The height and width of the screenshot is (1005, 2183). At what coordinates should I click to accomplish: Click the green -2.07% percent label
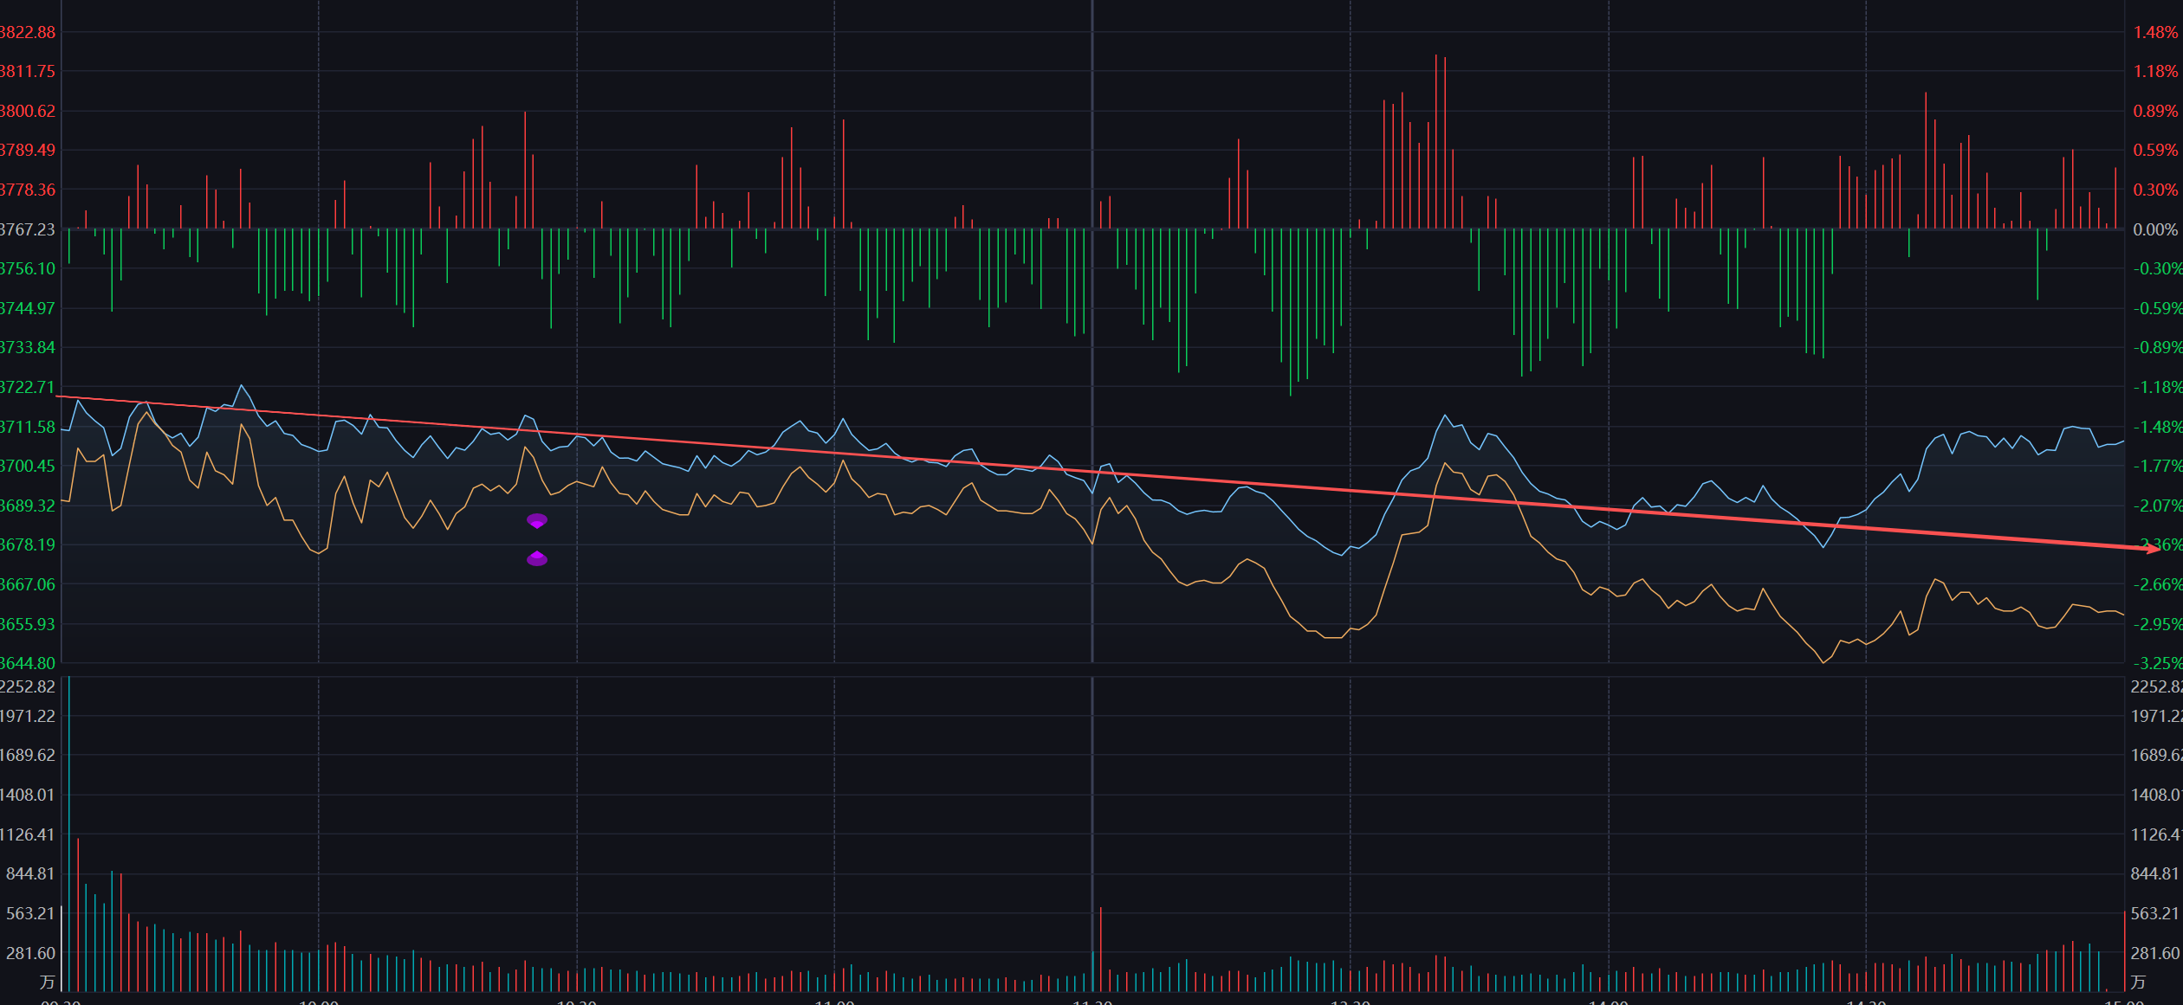(2157, 506)
